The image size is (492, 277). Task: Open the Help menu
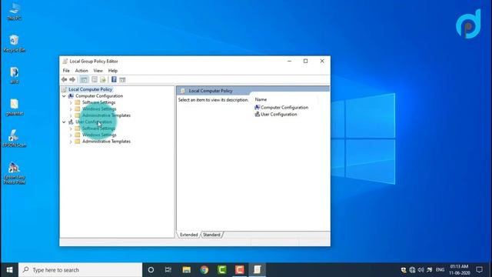pos(113,71)
